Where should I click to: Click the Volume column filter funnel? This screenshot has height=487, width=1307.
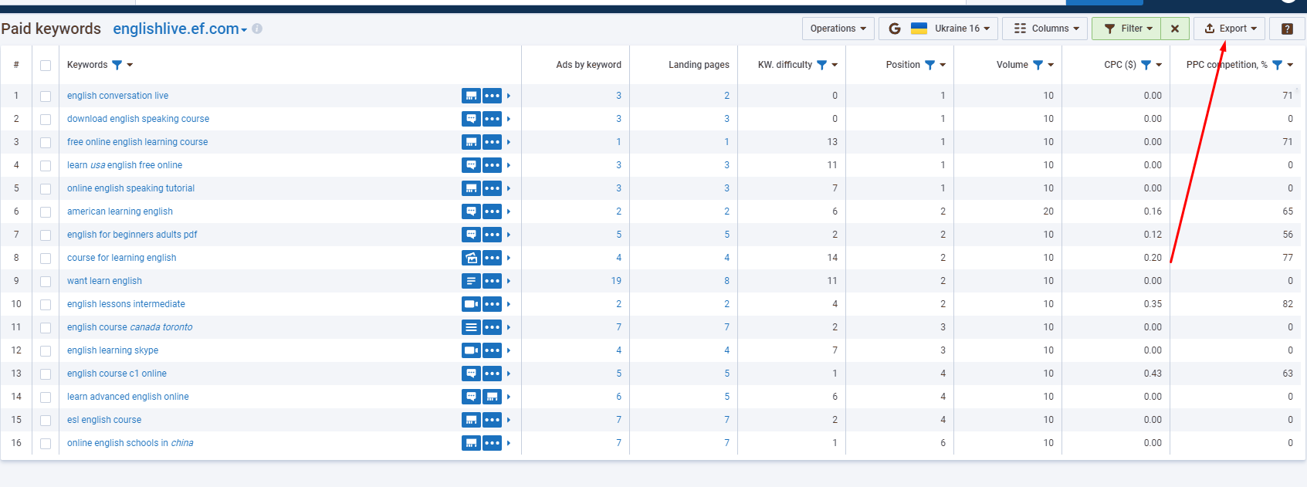point(1038,65)
